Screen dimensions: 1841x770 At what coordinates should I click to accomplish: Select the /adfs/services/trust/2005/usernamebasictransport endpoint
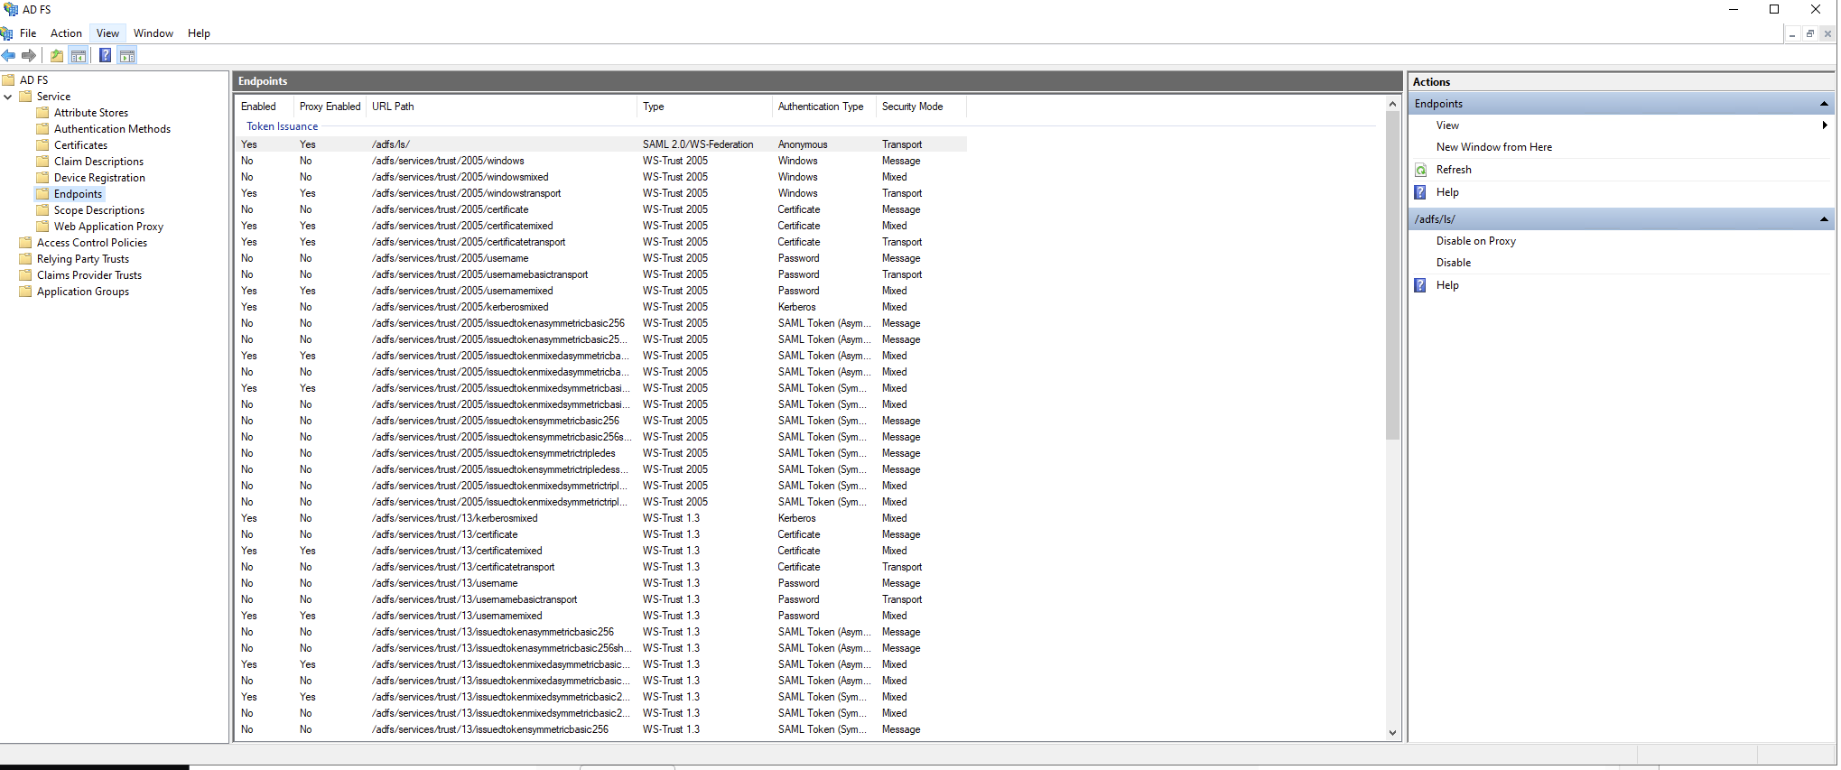pos(601,274)
